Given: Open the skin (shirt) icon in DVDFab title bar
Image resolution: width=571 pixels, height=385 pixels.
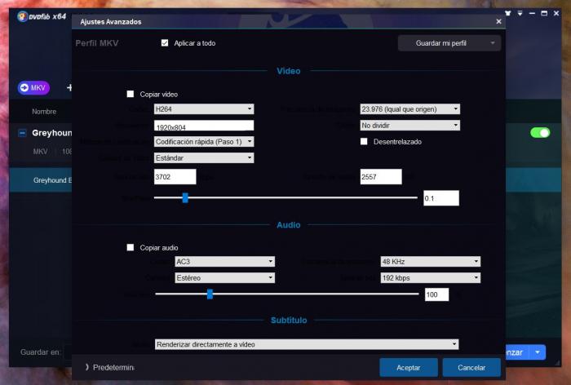Looking at the screenshot, I should (507, 13).
